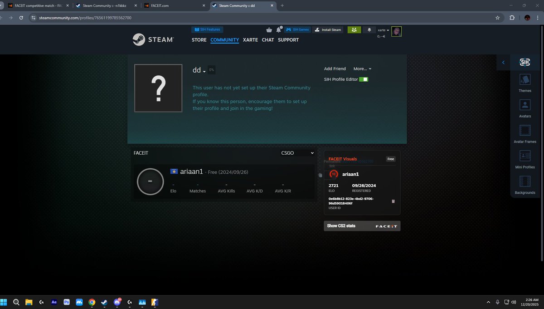Image resolution: width=544 pixels, height=309 pixels.
Task: Open Windows taskbar search
Action: [16, 302]
